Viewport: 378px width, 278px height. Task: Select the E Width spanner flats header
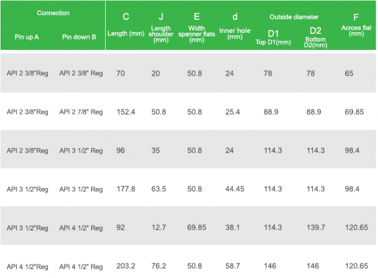[x=196, y=27]
